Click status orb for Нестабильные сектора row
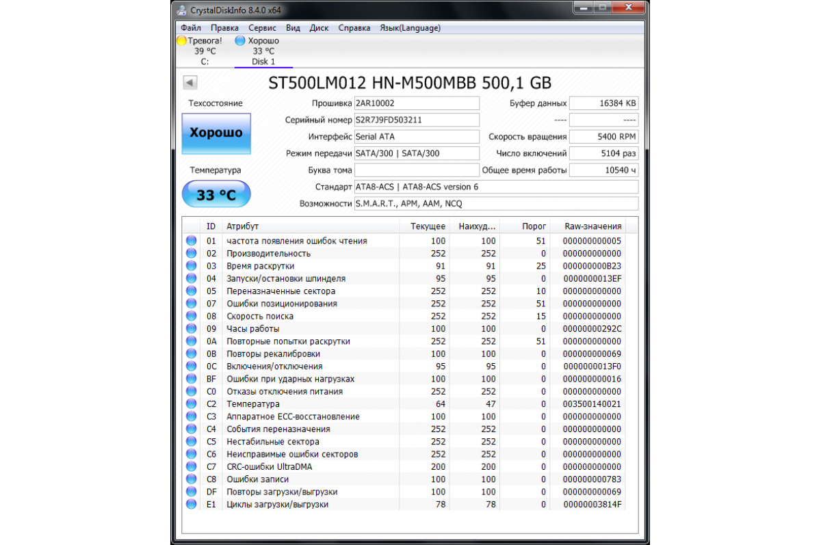This screenshot has height=545, width=821. [191, 442]
